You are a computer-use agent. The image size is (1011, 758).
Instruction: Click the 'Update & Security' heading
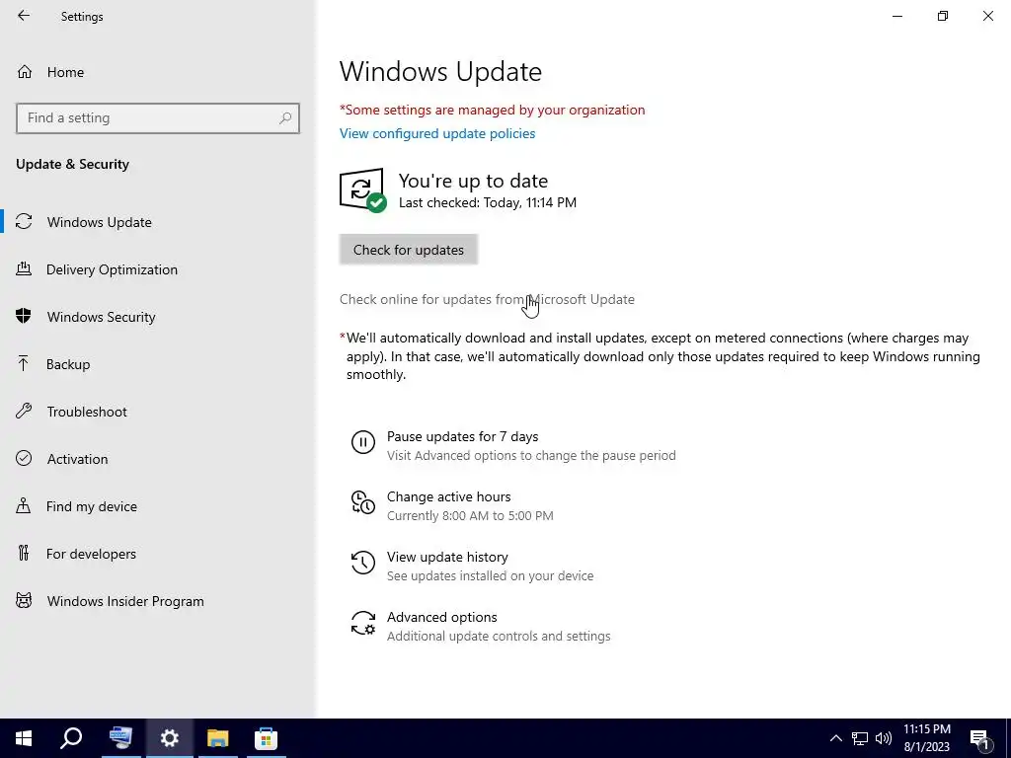pos(72,164)
